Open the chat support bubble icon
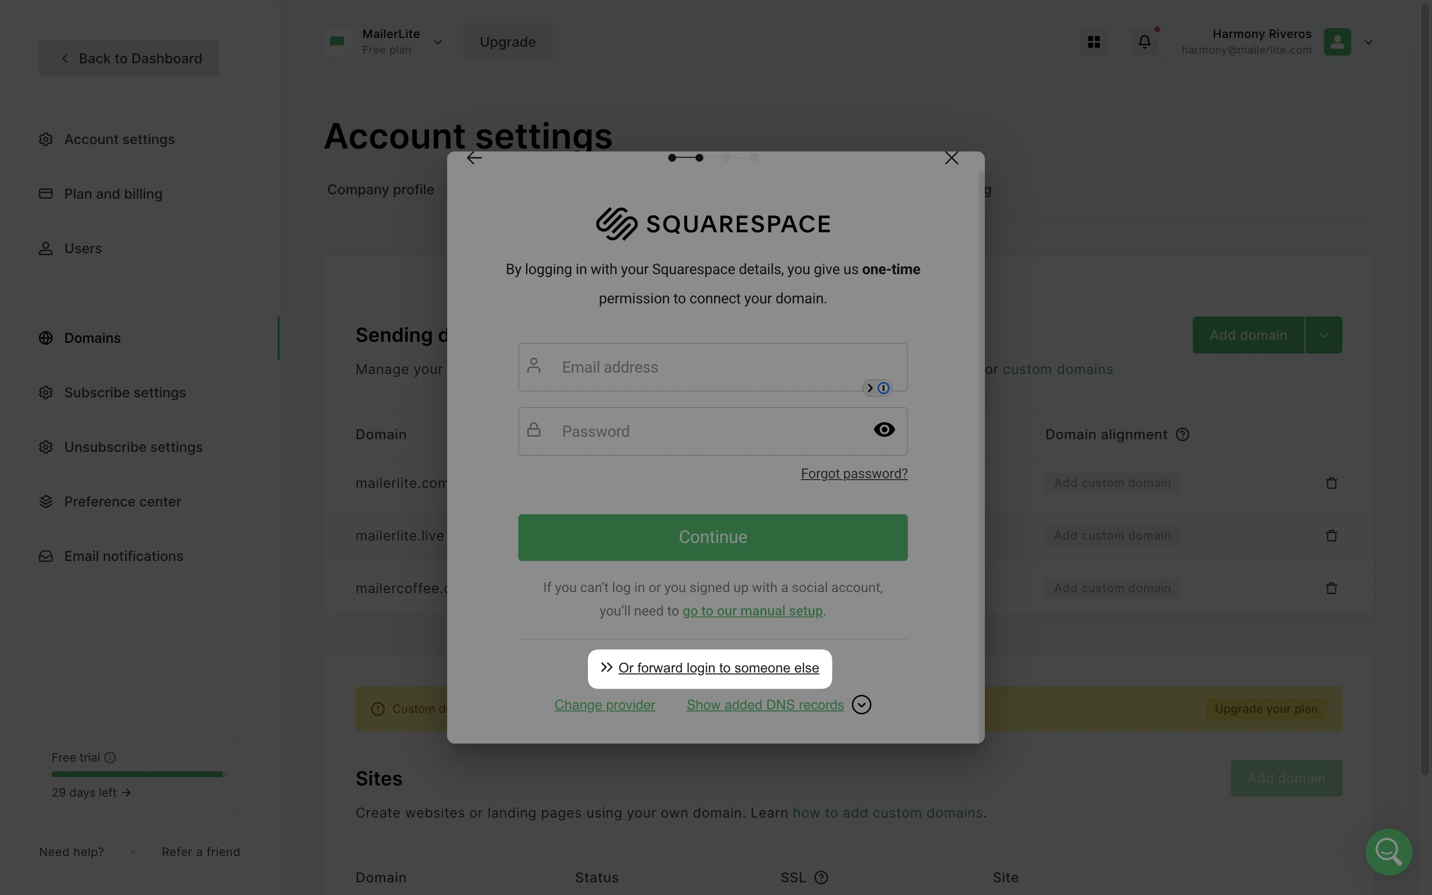1432x895 pixels. pyautogui.click(x=1388, y=852)
